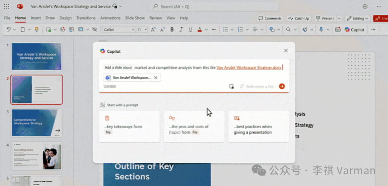Click more font options ellipsis
The height and width of the screenshot is (186, 388).
214,30
